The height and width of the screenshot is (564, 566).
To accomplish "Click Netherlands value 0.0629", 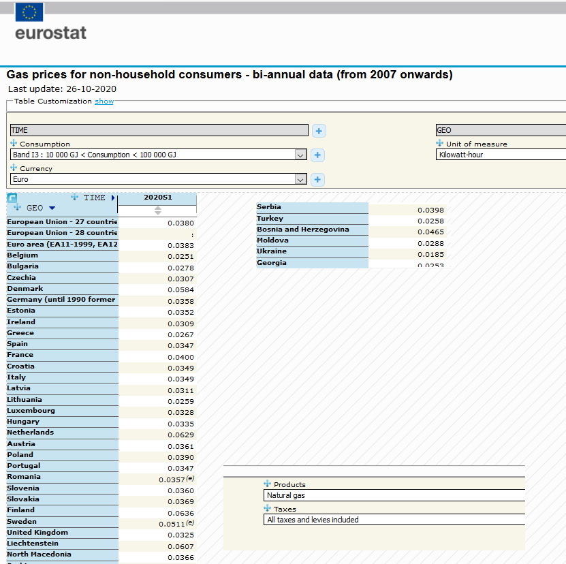I will 181,435.
